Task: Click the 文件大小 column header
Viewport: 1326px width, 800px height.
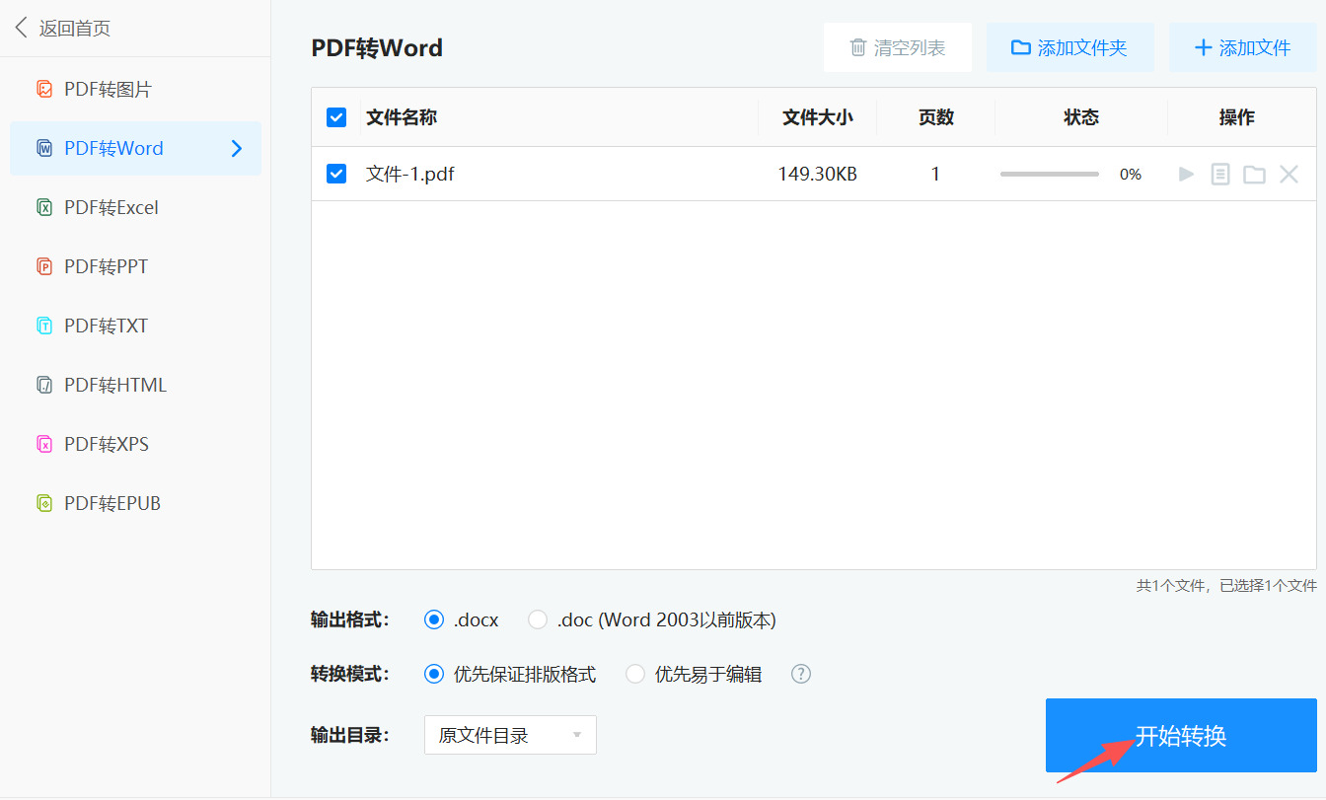Action: pyautogui.click(x=818, y=117)
